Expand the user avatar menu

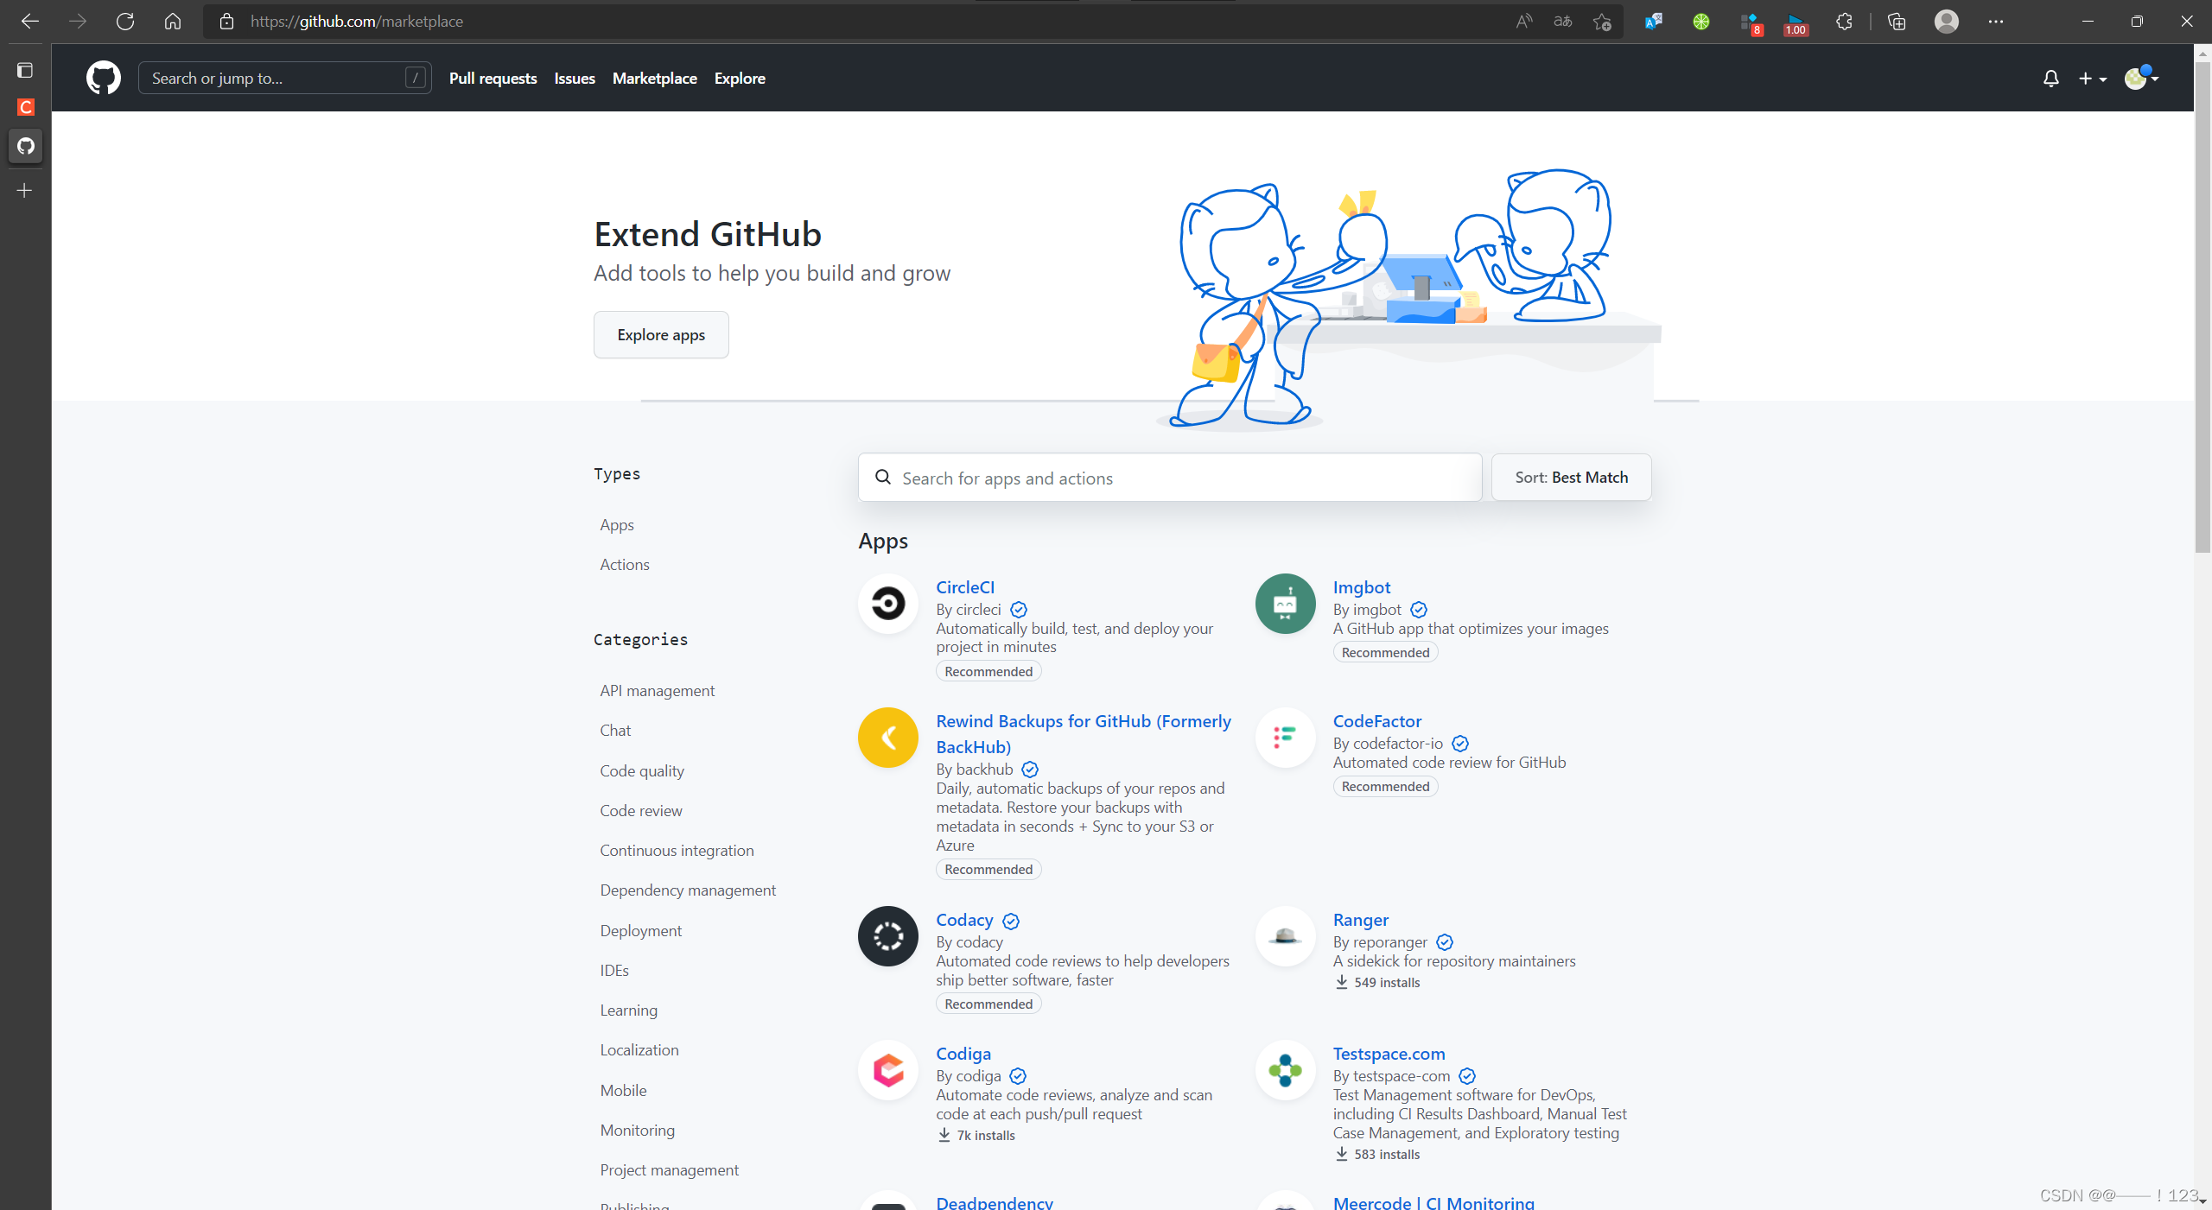(x=2141, y=78)
